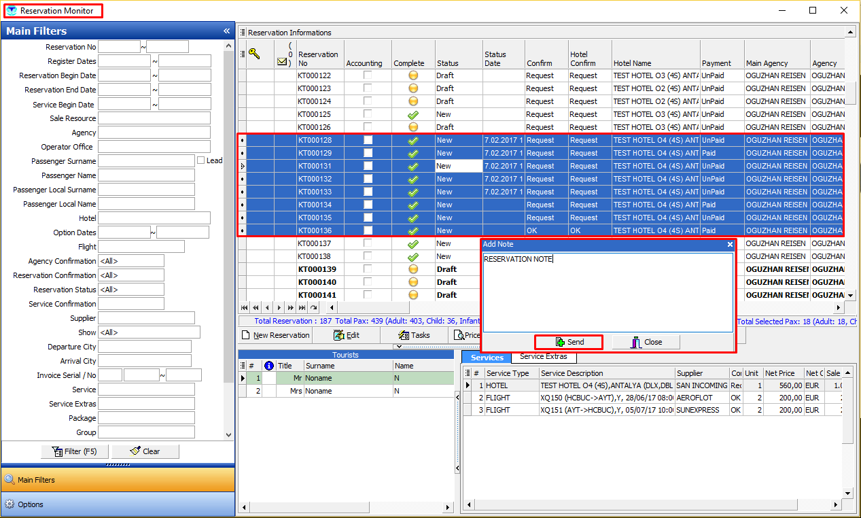
Task: Click the green checkmark for KT000125
Action: [x=412, y=114]
